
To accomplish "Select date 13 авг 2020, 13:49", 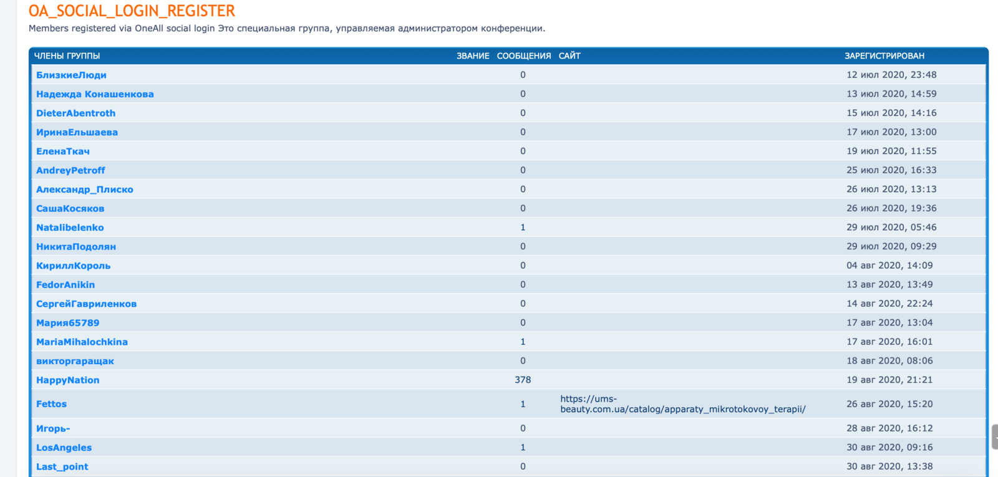I will (x=889, y=284).
